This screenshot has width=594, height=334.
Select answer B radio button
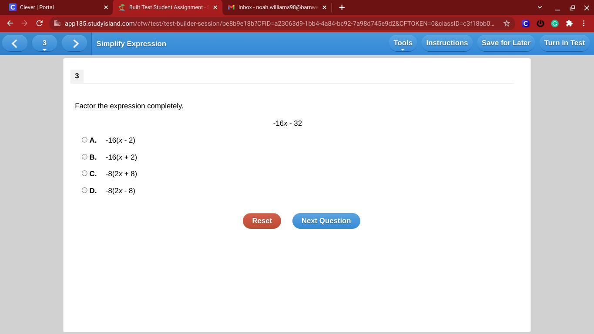[84, 157]
